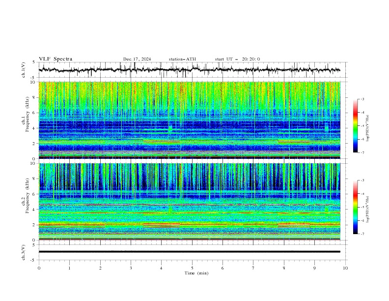The height and width of the screenshot is (301, 389).
Task: Click the ch.1 voltage waveform trace
Action: (189, 70)
